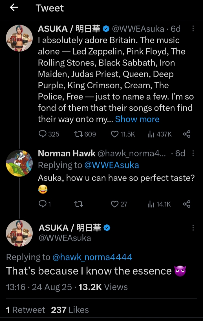Image resolution: width=203 pixels, height=321 pixels.
Task: Open @WWEAsuka mention in Norman's reply
Action: [x=111, y=165]
